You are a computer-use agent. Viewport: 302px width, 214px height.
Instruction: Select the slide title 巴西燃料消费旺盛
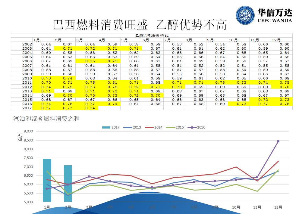pyautogui.click(x=100, y=25)
